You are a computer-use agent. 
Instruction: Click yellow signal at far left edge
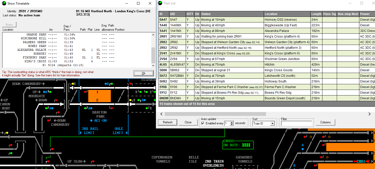click(7, 133)
